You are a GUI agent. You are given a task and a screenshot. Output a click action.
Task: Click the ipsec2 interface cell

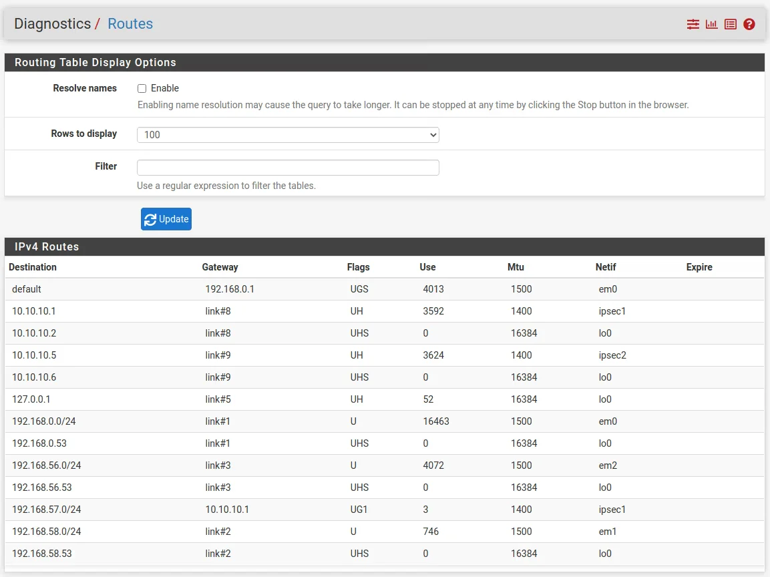pyautogui.click(x=612, y=355)
